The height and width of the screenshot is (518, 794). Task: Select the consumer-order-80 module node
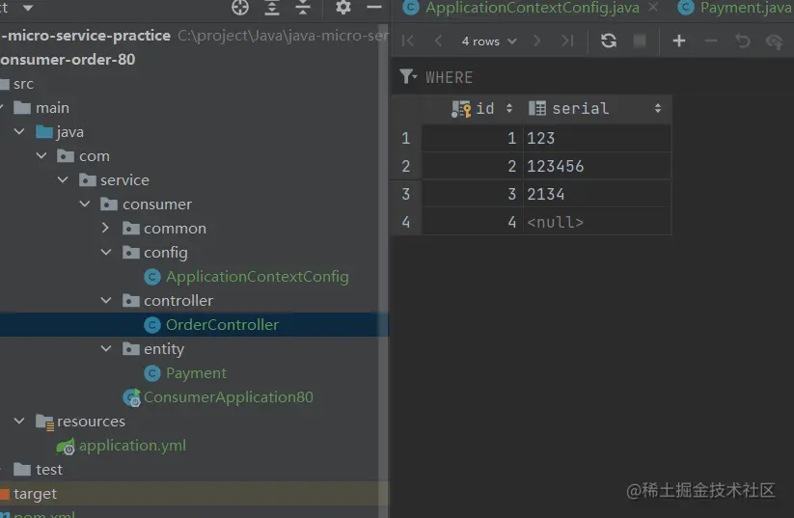[68, 59]
